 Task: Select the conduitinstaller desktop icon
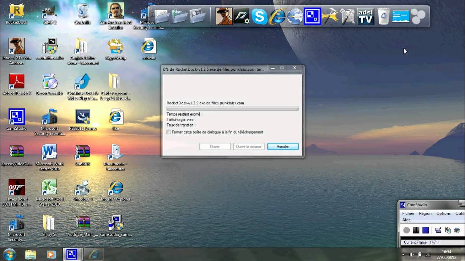(x=50, y=49)
